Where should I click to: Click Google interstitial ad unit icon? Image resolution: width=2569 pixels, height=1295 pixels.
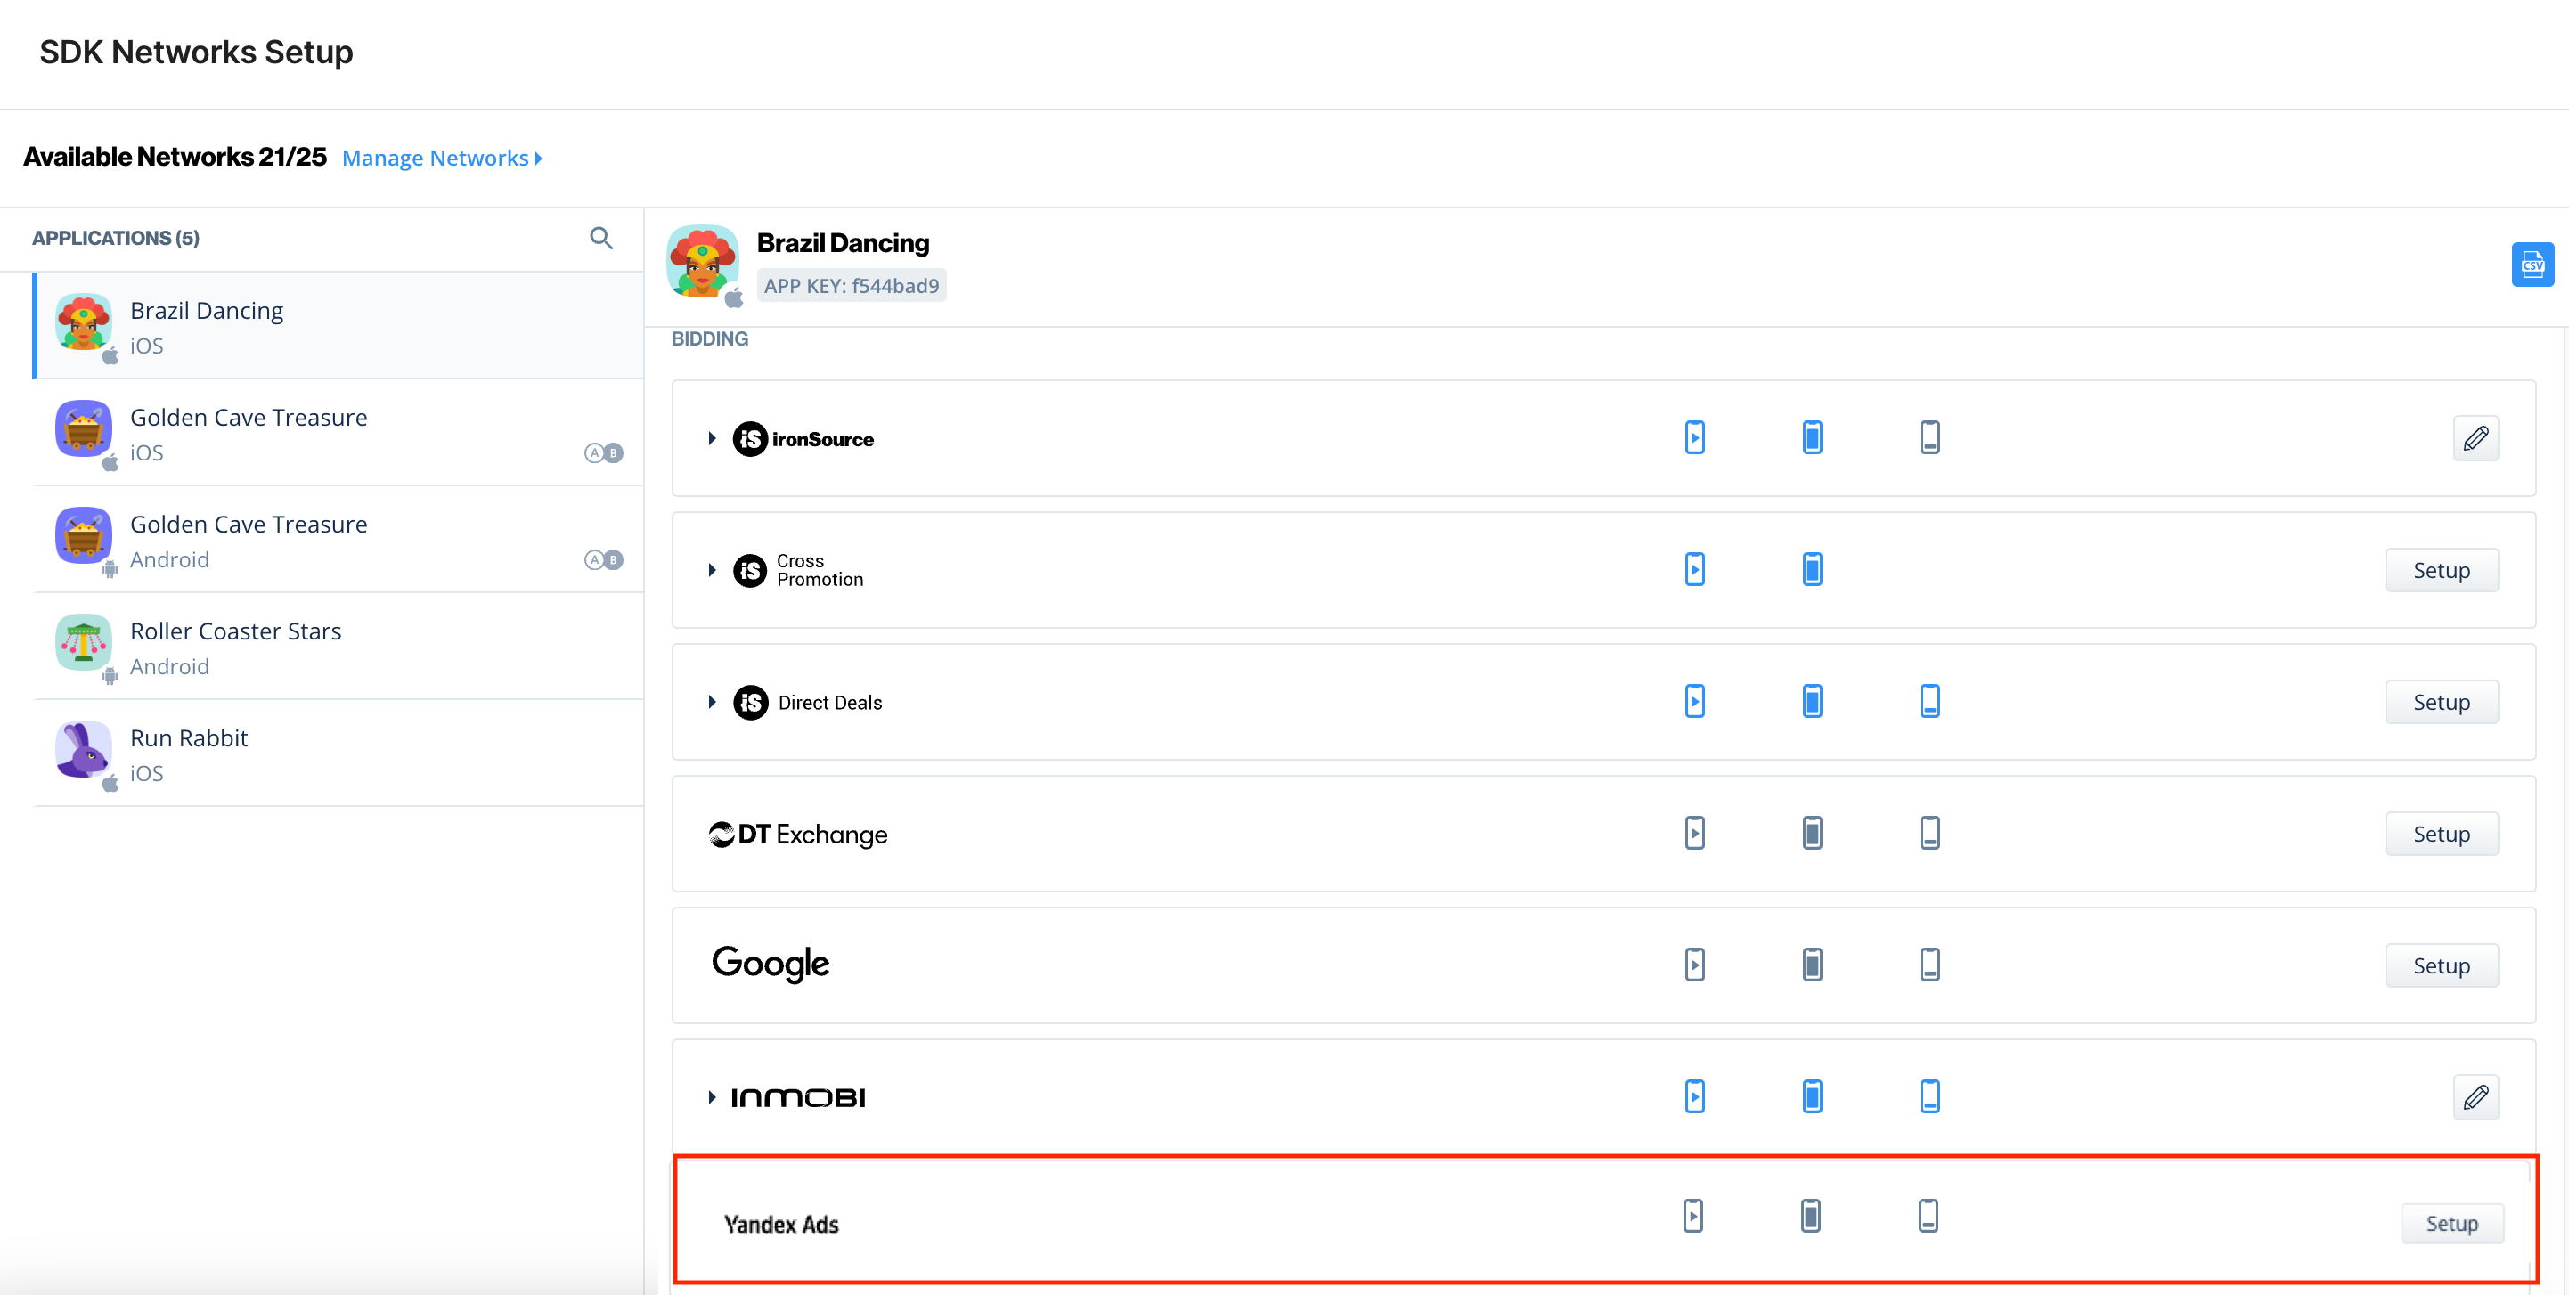point(1811,964)
